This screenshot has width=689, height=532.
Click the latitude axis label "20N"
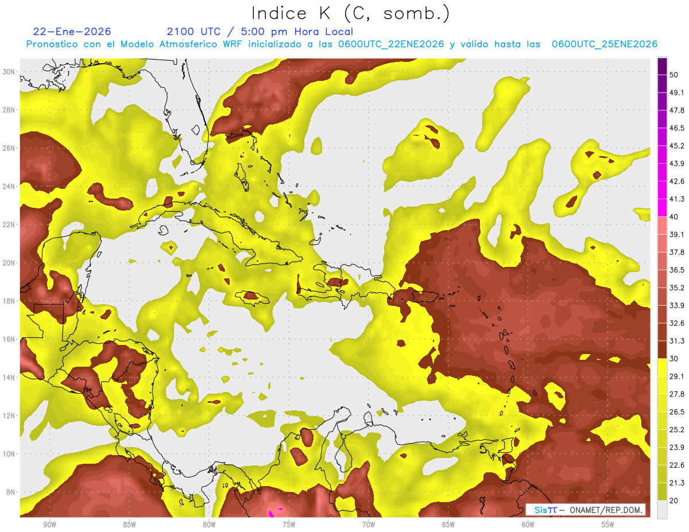click(9, 263)
